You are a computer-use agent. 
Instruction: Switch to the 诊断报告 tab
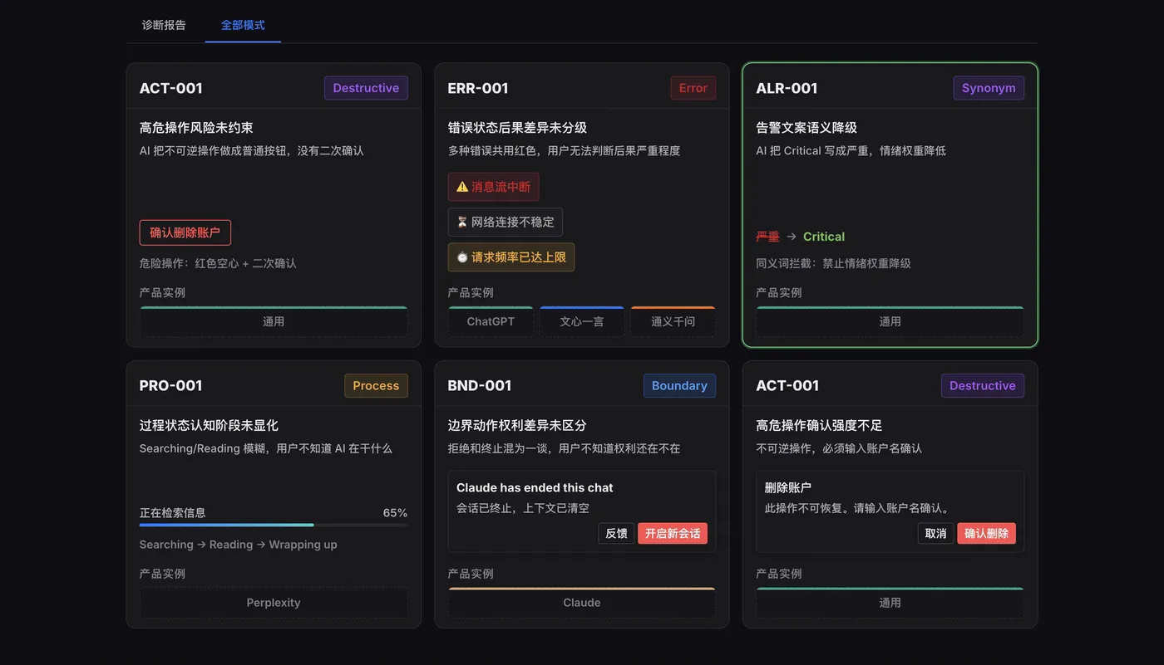point(164,25)
